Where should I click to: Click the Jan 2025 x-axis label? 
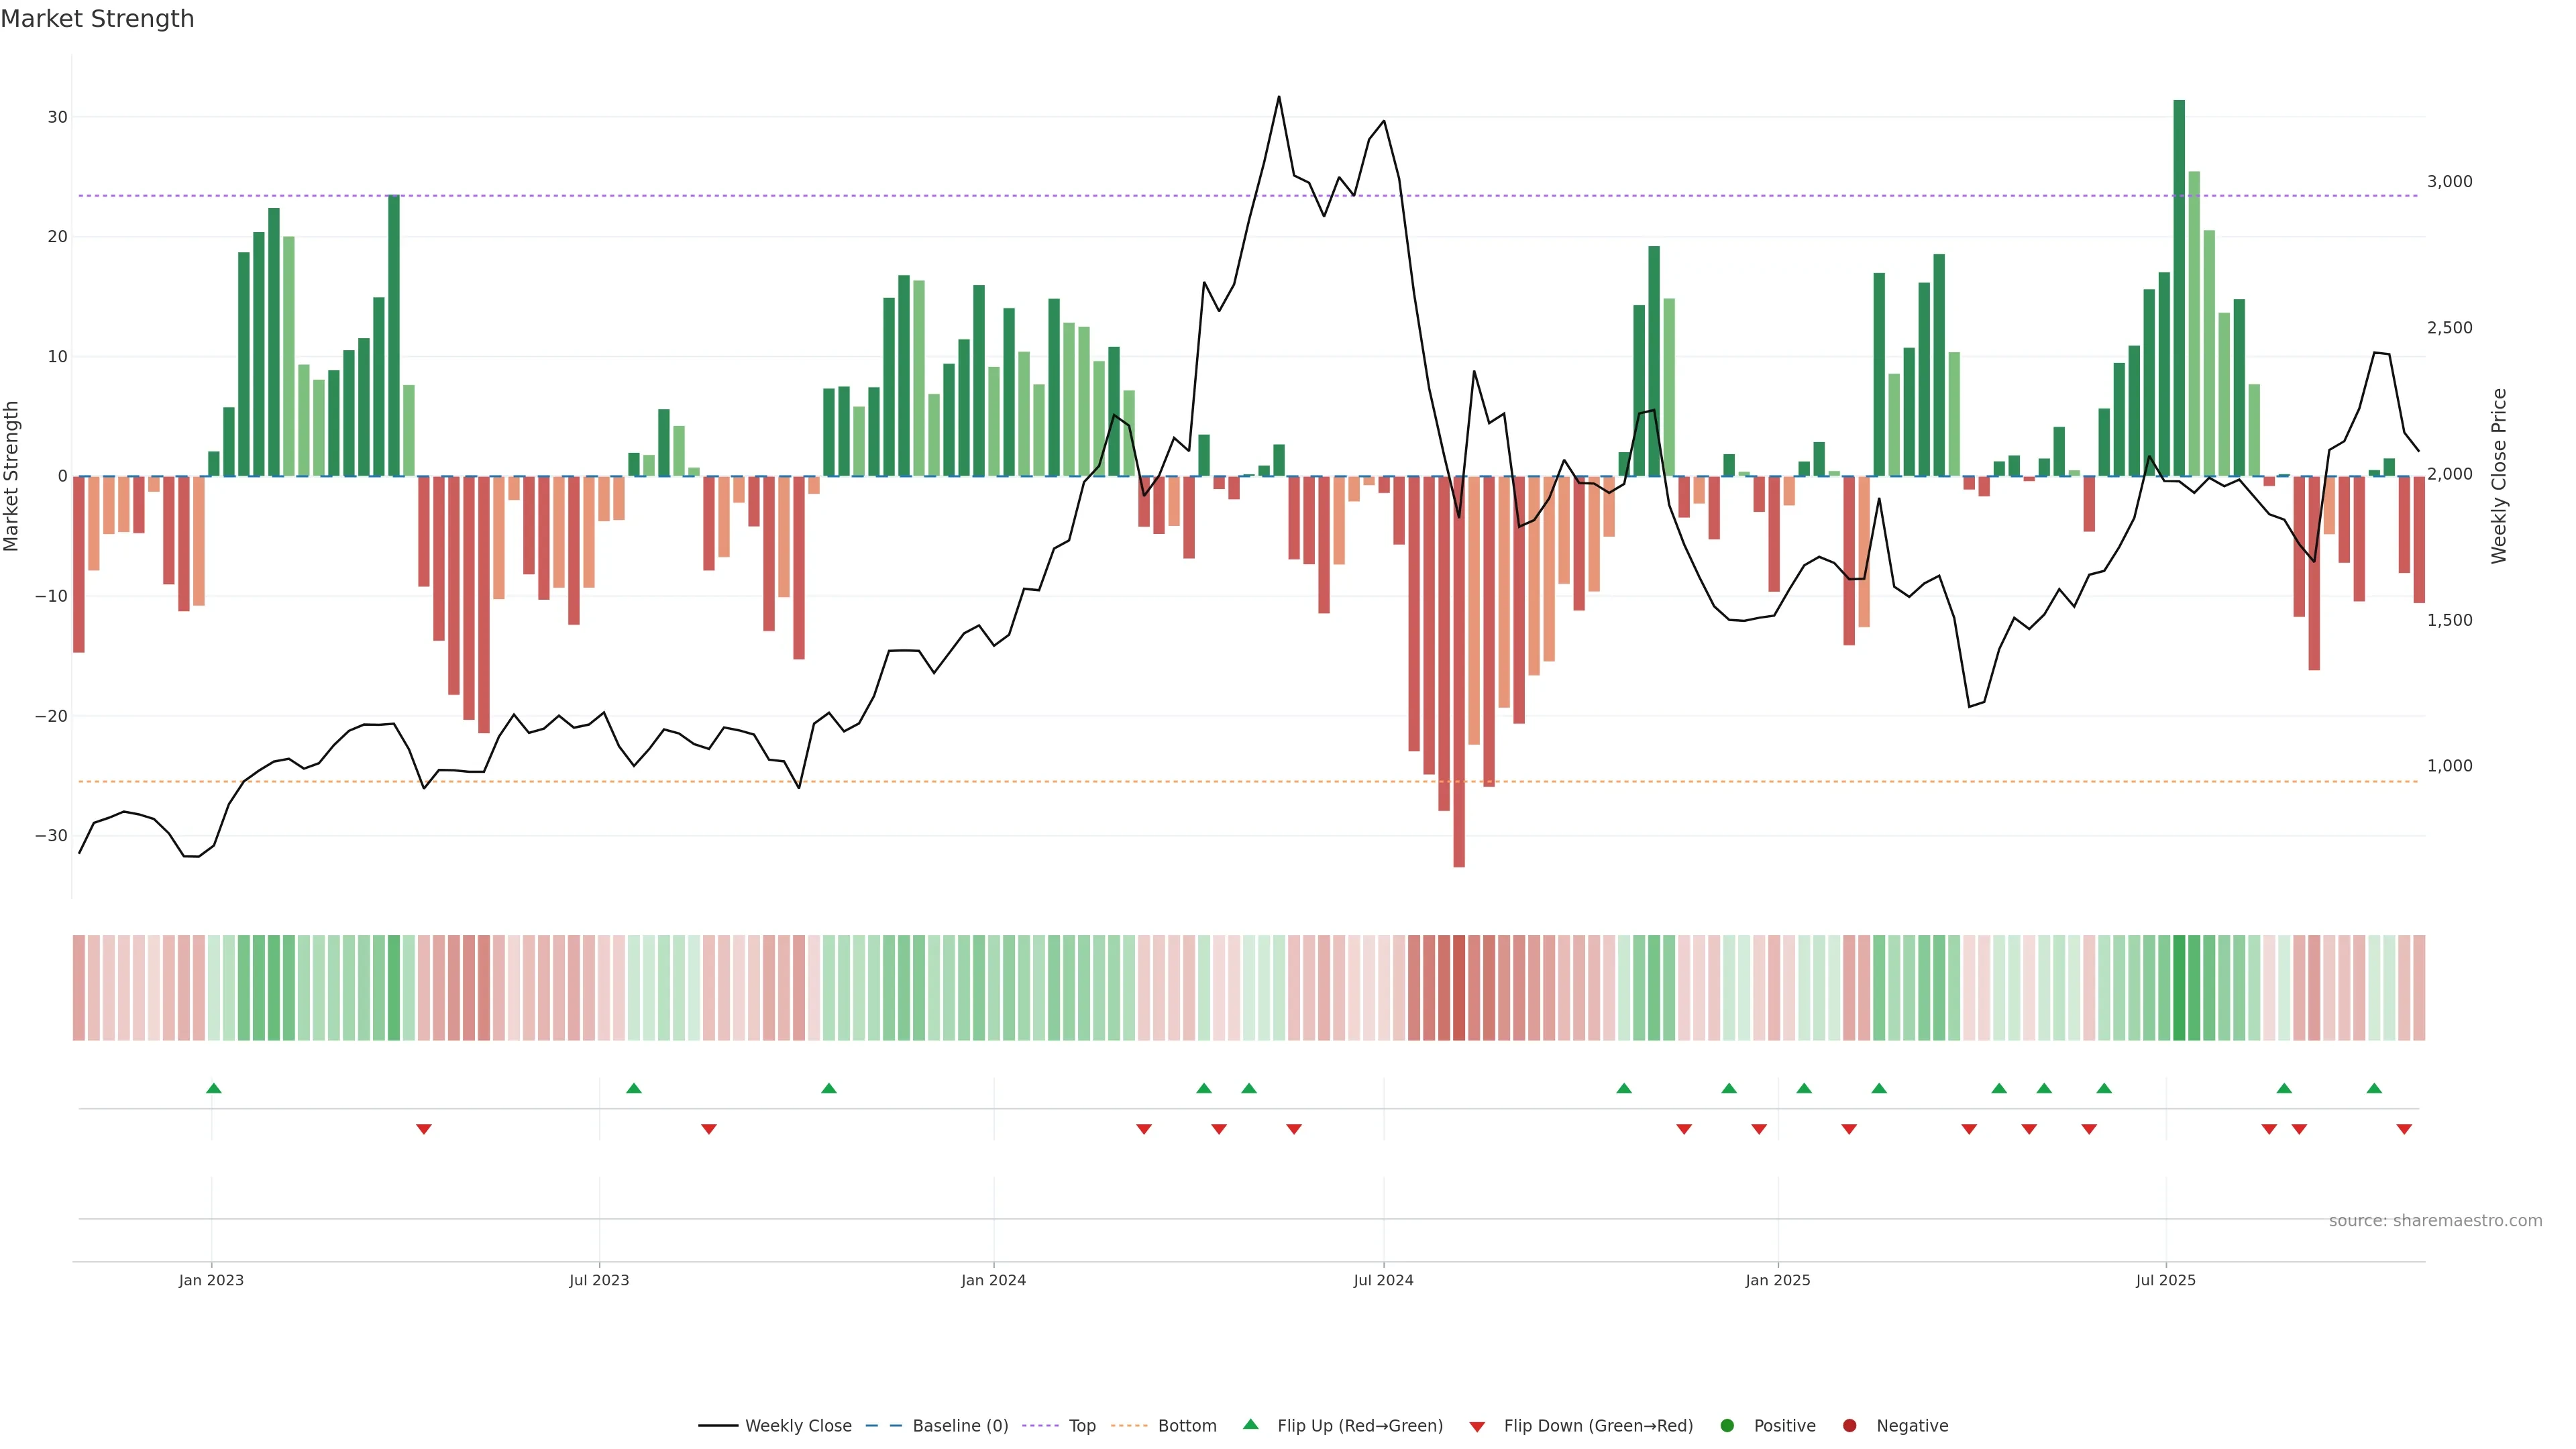tap(1778, 1280)
